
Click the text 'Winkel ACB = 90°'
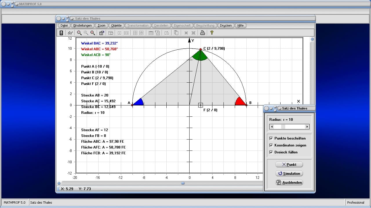click(96, 55)
